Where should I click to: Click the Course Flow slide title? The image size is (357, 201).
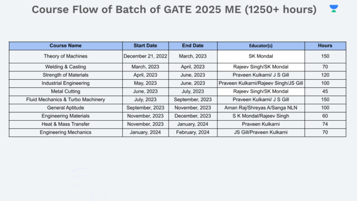click(x=174, y=9)
